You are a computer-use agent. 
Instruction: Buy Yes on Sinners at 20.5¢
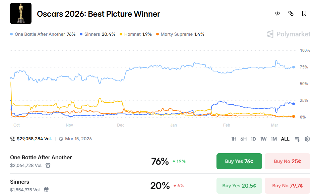pos(239,186)
